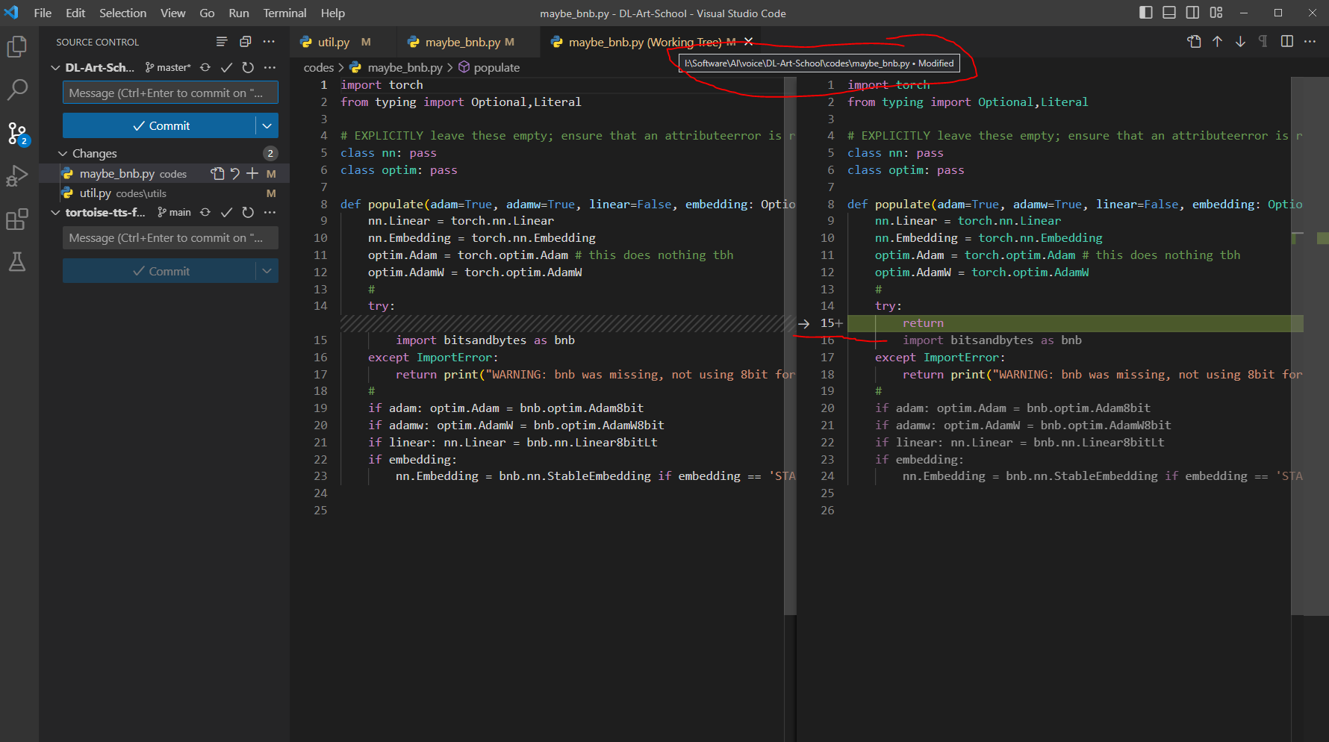Open Commit dropdown arrow for DL-Art-School

[267, 125]
